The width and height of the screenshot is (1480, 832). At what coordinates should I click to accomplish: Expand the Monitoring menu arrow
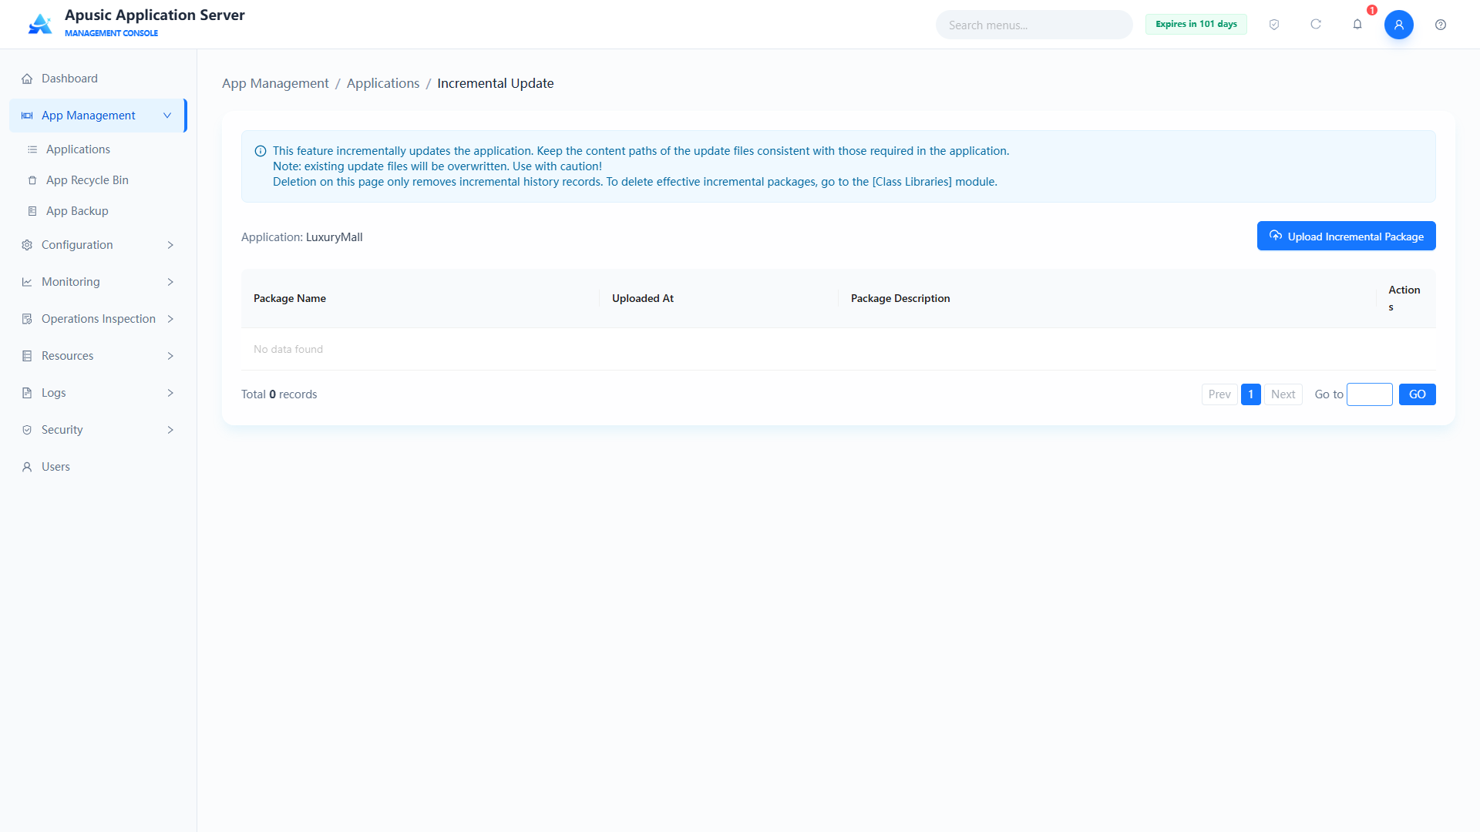pos(170,282)
